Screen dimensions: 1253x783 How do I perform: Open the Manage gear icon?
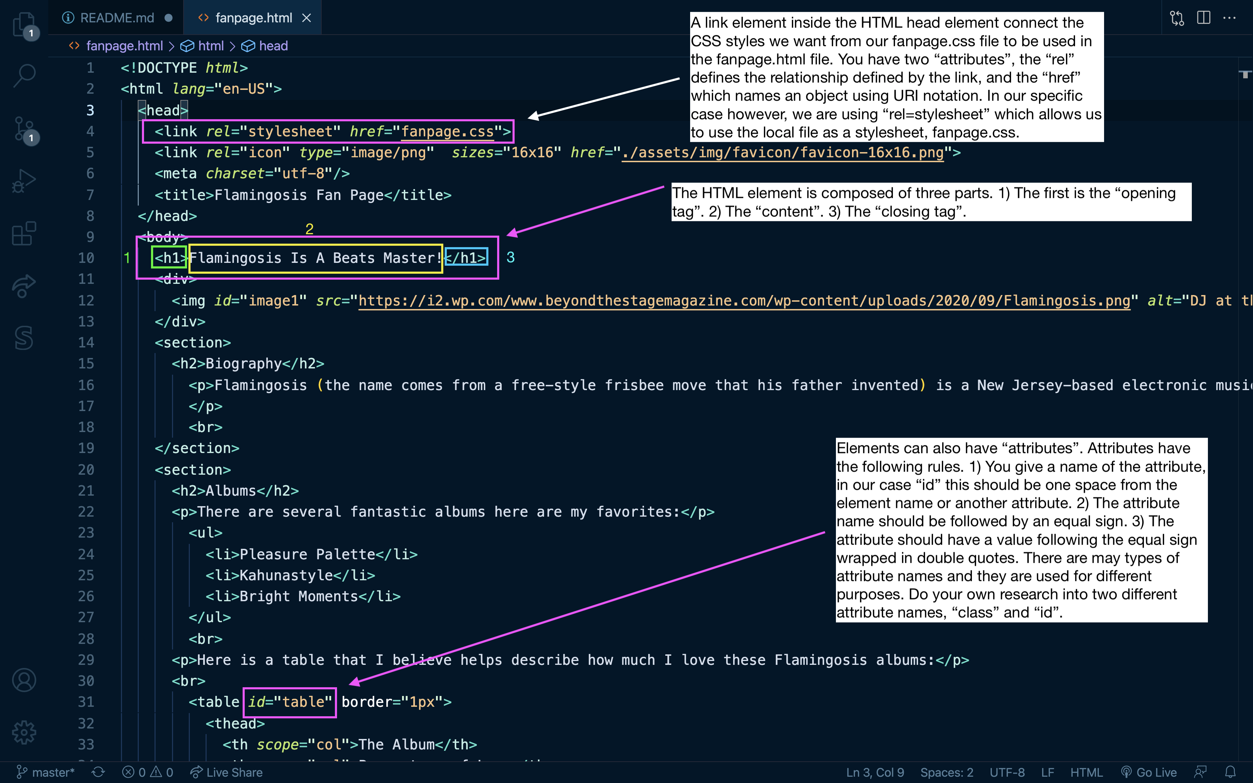coord(24,732)
